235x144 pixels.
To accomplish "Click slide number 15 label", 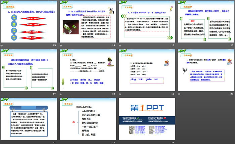I will (x=173, y=45).
